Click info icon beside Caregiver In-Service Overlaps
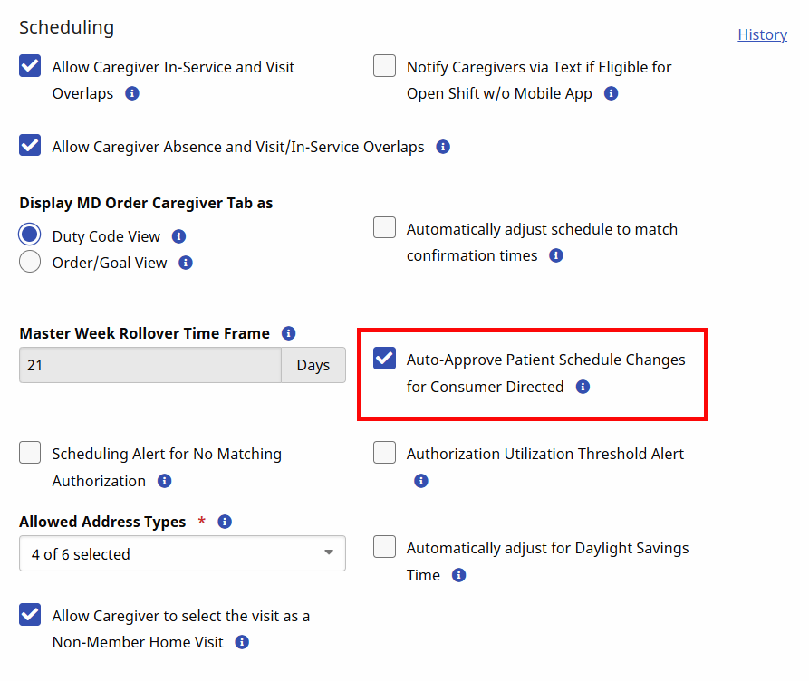The image size is (809, 681). (132, 93)
